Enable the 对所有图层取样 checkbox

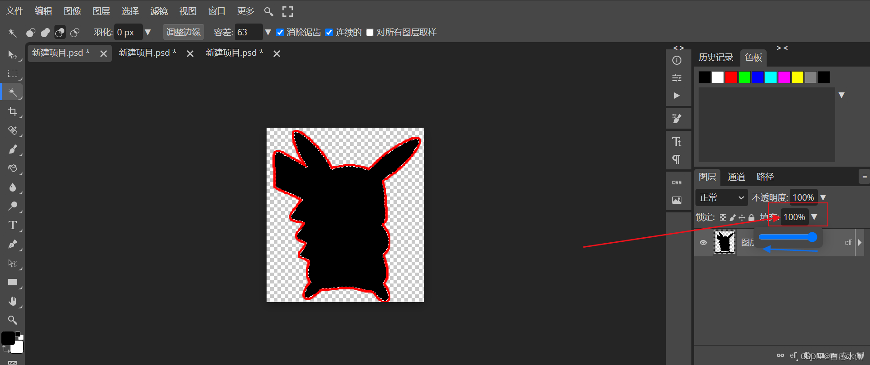coord(370,33)
